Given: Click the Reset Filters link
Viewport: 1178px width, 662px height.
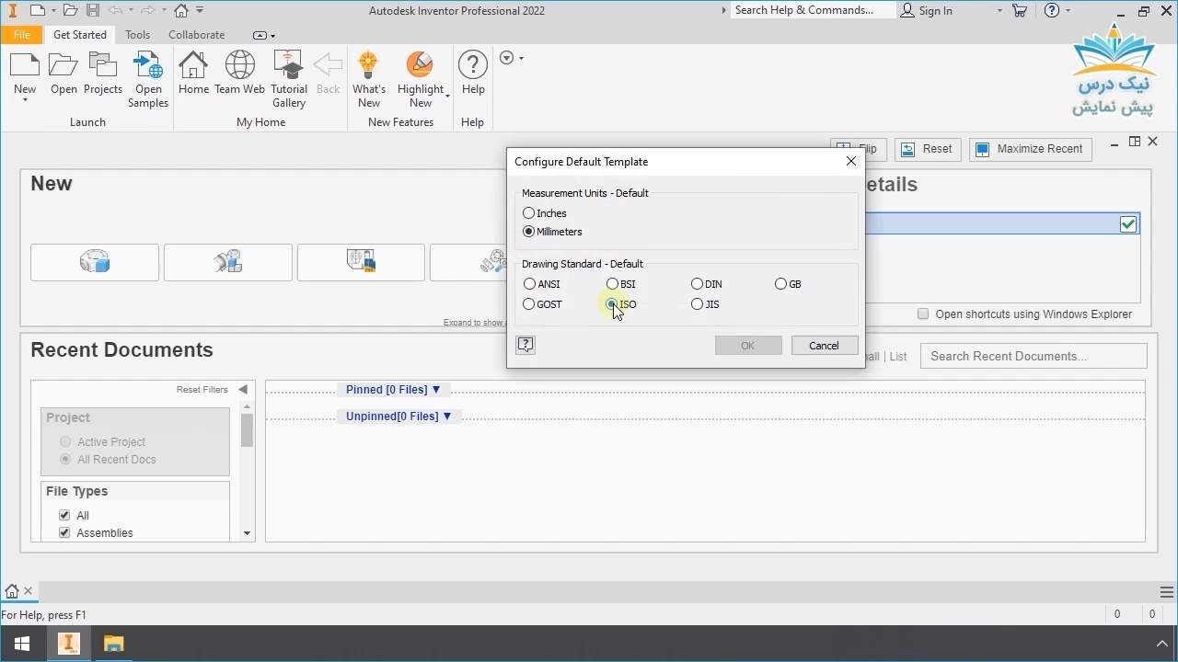Looking at the screenshot, I should [202, 390].
